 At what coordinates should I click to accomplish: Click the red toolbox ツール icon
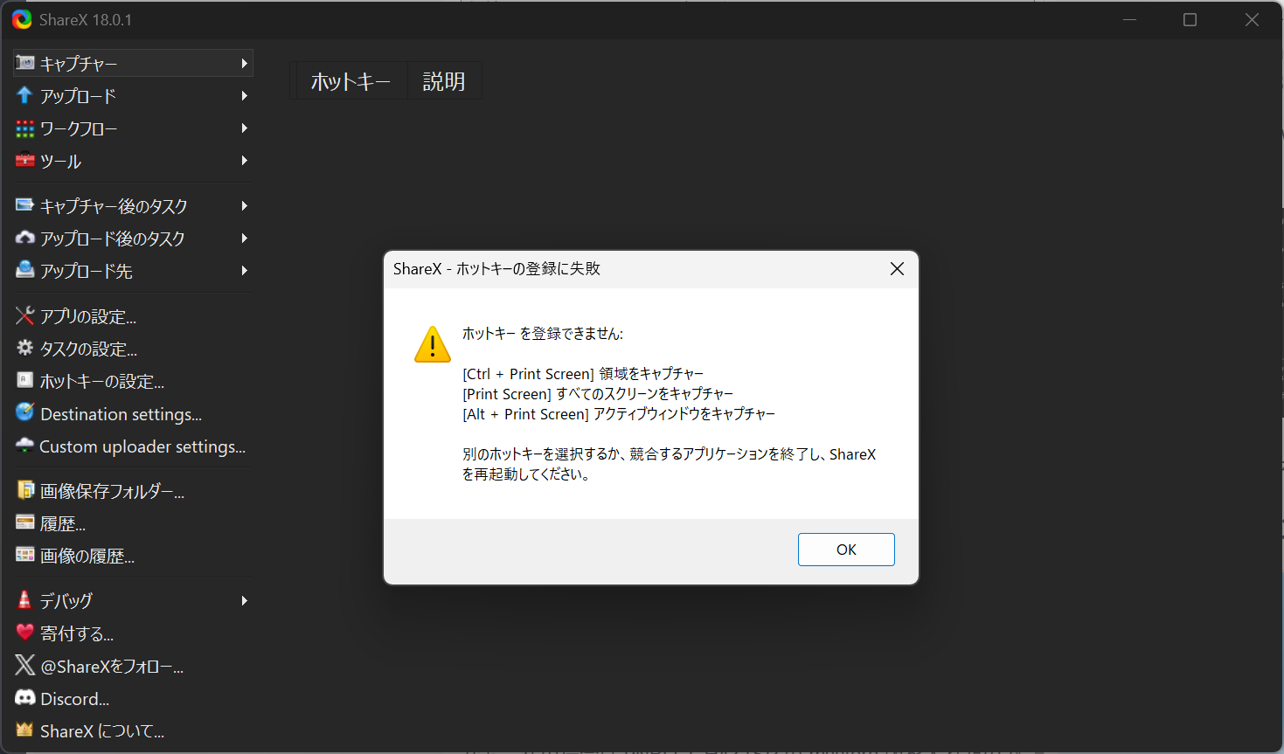[24, 161]
